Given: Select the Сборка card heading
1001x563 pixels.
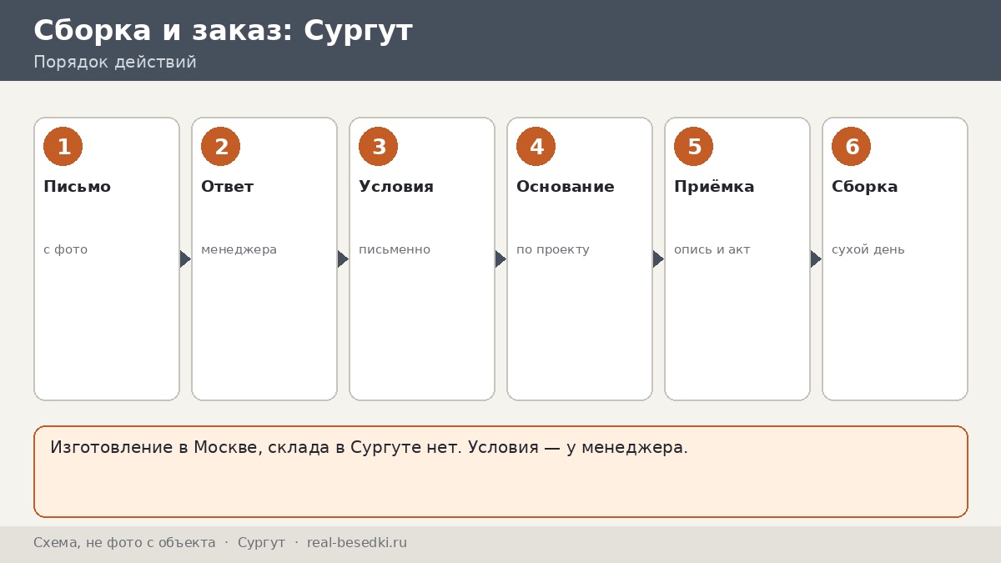Looking at the screenshot, I should [865, 187].
